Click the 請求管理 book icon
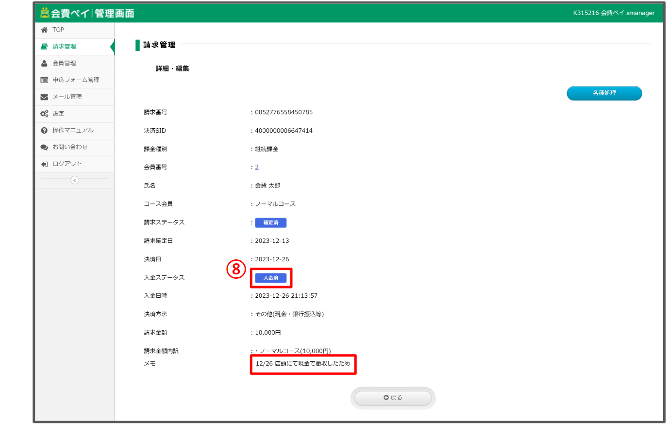The width and height of the screenshot is (668, 425). 44,47
